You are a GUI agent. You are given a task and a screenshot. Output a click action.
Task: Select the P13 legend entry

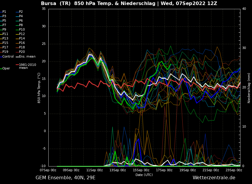(x=4, y=39)
